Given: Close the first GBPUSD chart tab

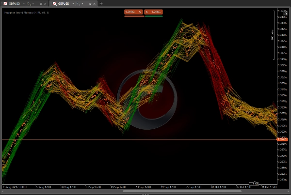Looking at the screenshot, I should [x=45, y=4].
